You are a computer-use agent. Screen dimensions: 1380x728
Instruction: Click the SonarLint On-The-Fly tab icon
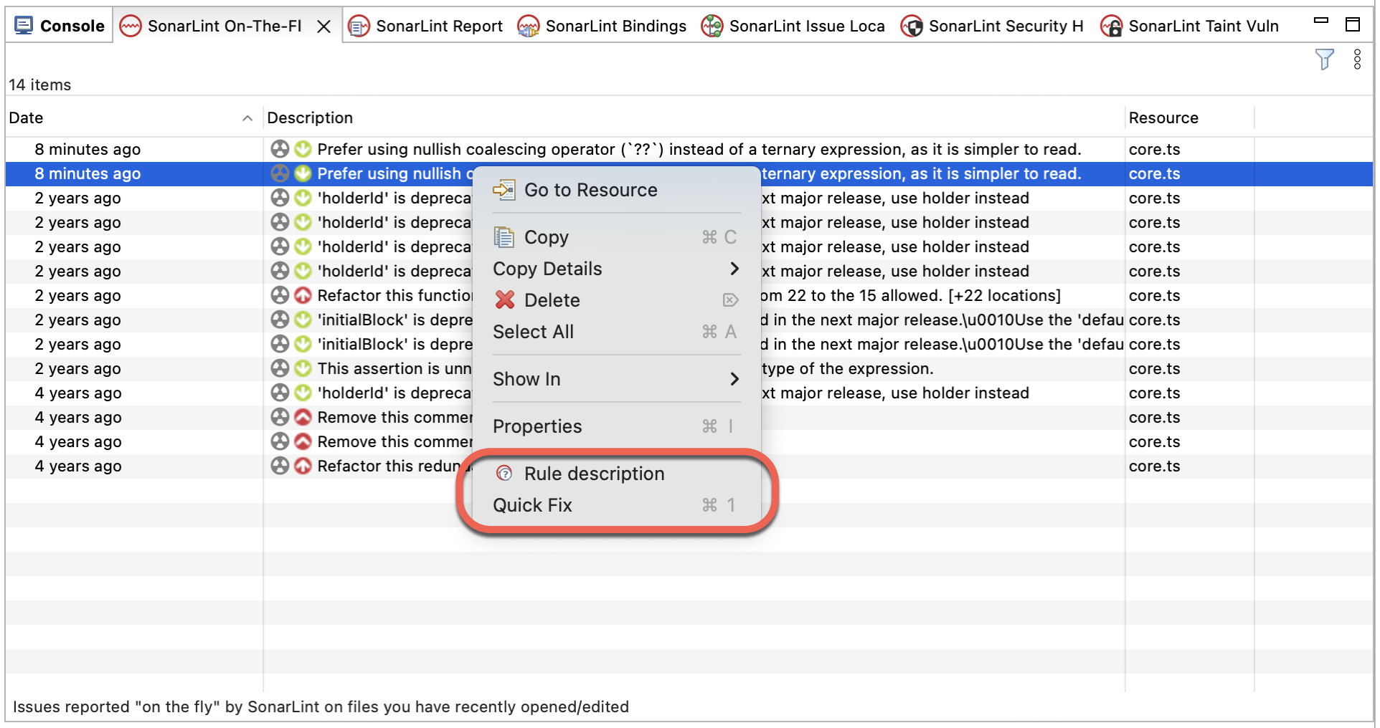[x=131, y=27]
